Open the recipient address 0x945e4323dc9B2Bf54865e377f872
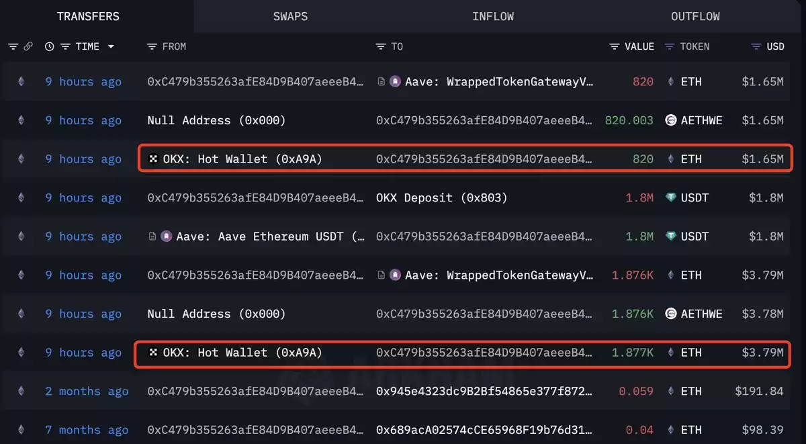Screen dimensions: 806x444 point(485,392)
